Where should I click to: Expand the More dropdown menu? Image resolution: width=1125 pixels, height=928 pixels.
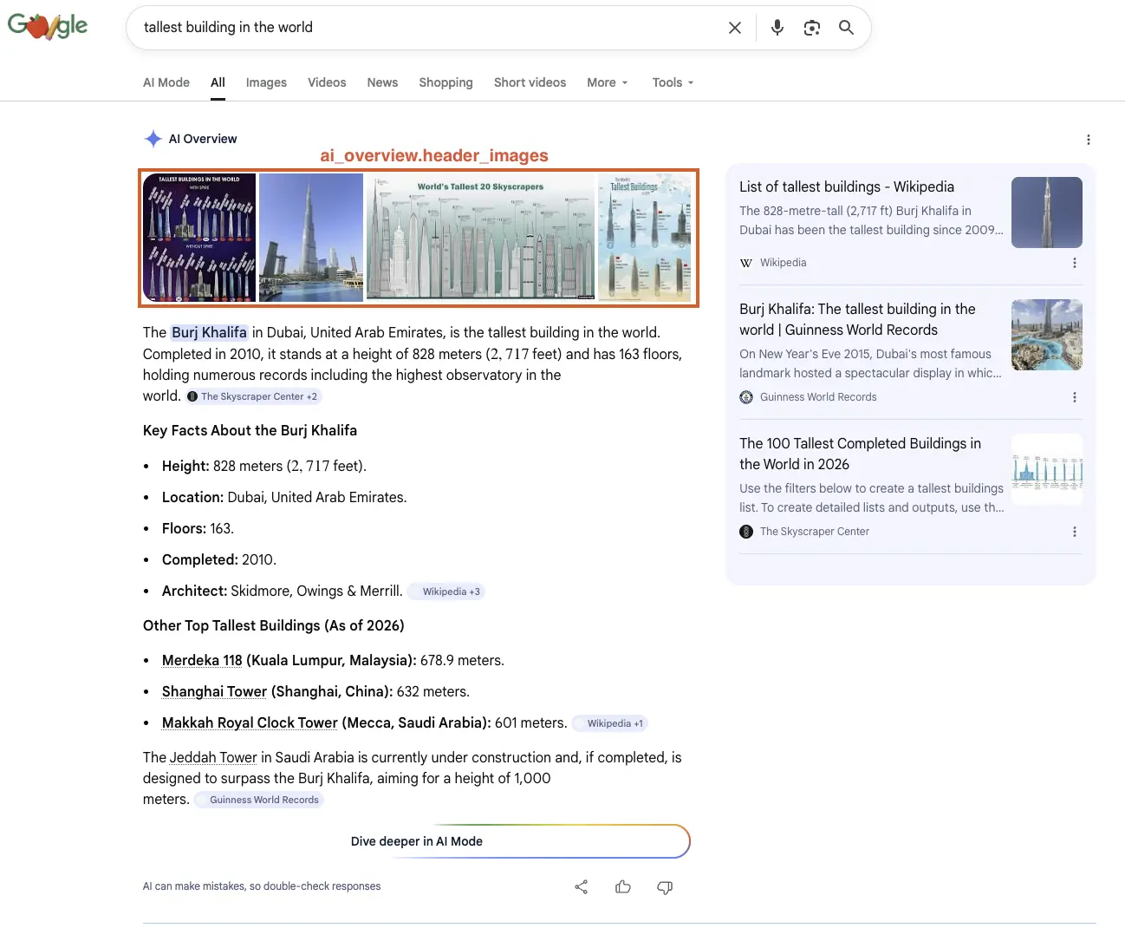pyautogui.click(x=608, y=82)
